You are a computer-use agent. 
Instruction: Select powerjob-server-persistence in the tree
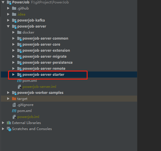click(x=48, y=63)
